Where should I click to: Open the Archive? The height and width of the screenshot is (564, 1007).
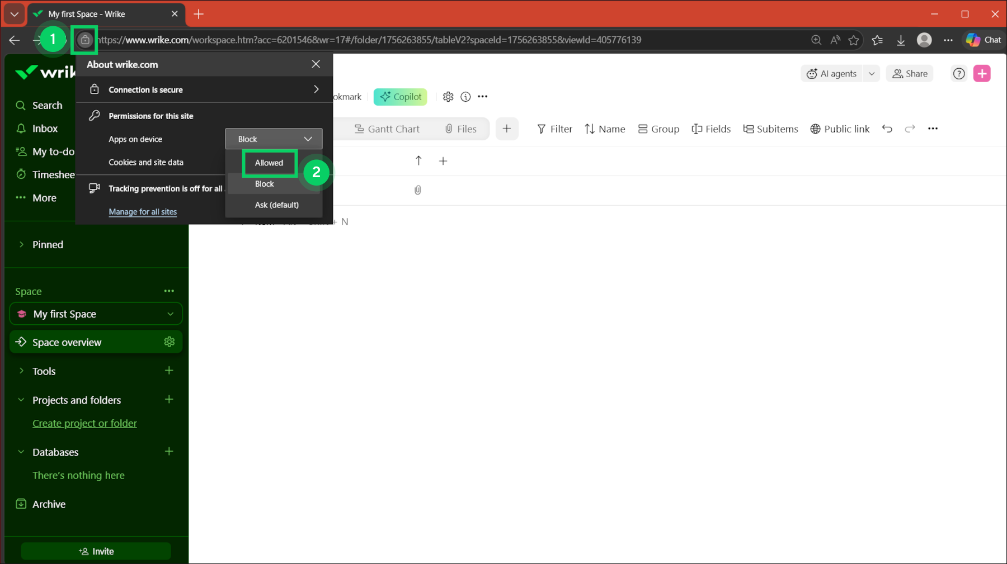pos(41,504)
